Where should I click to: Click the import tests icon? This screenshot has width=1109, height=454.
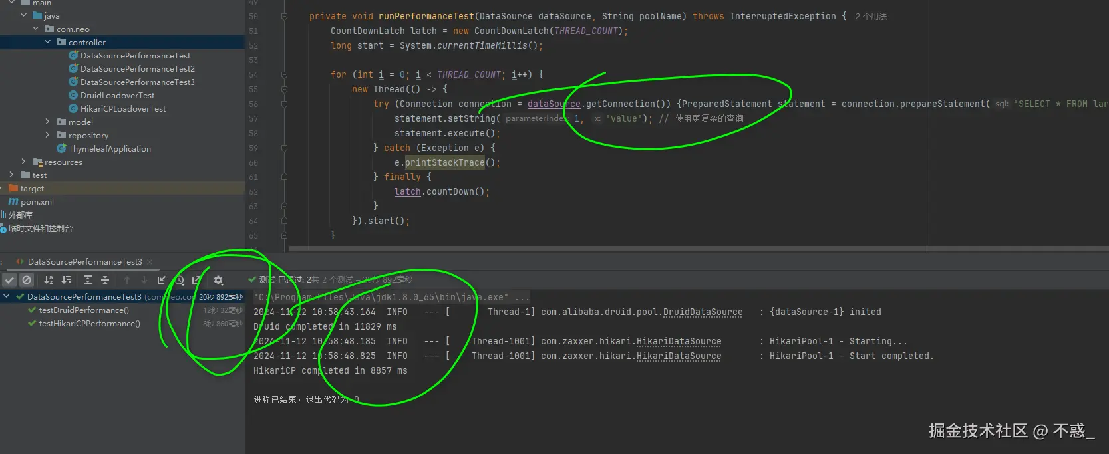[162, 280]
